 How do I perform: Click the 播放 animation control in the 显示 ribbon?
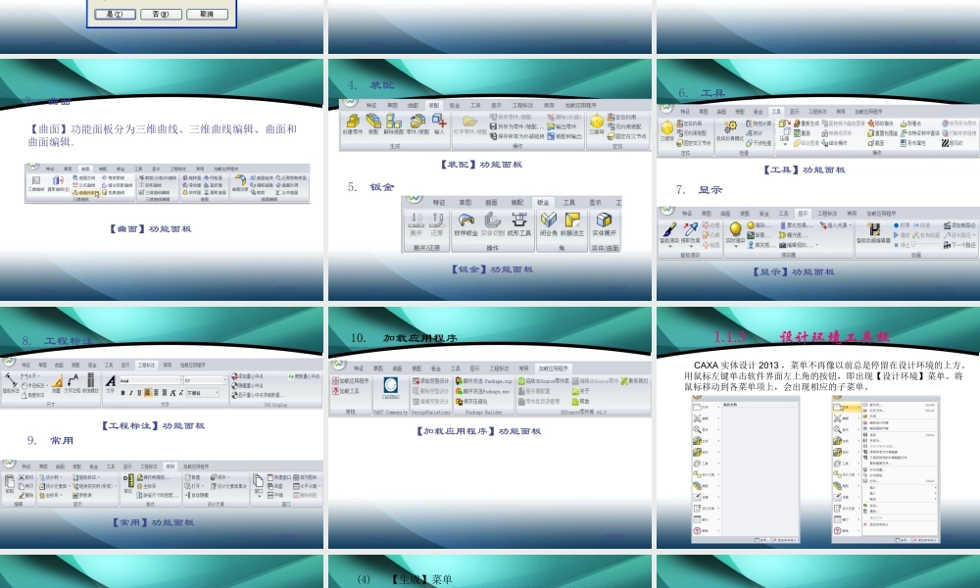pos(902,235)
